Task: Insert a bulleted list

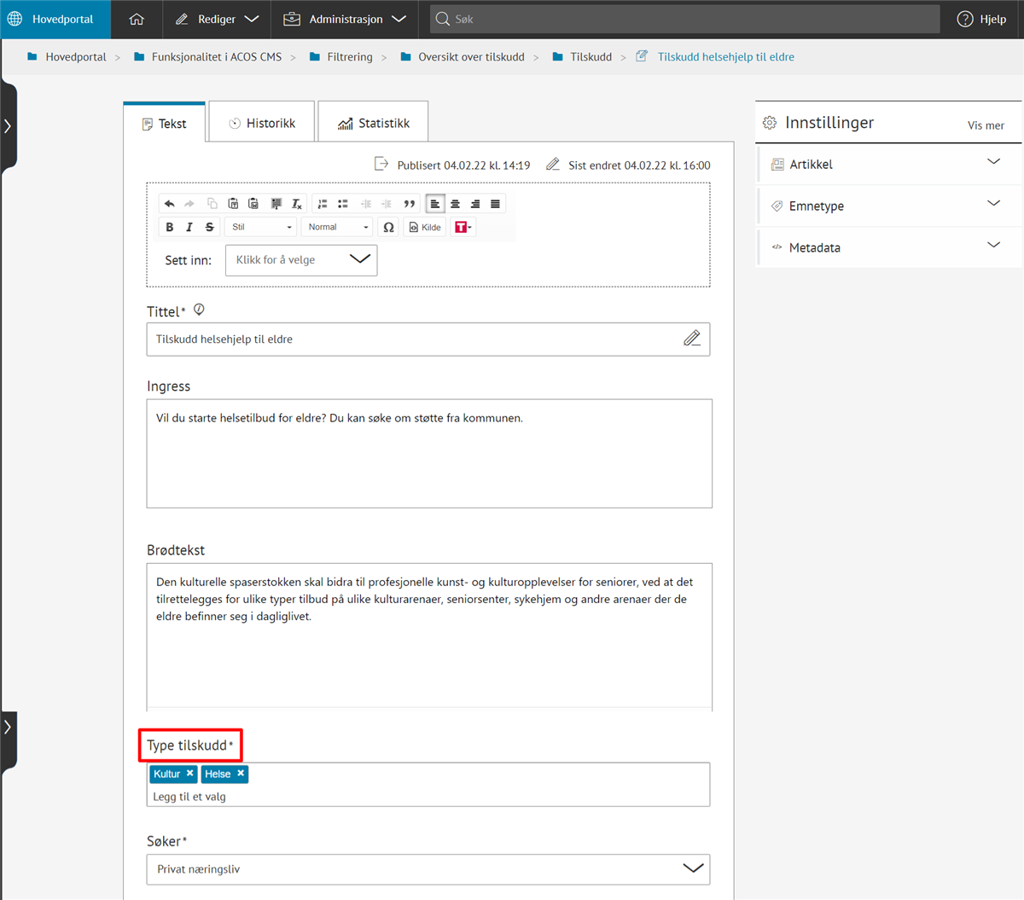Action: (x=343, y=204)
